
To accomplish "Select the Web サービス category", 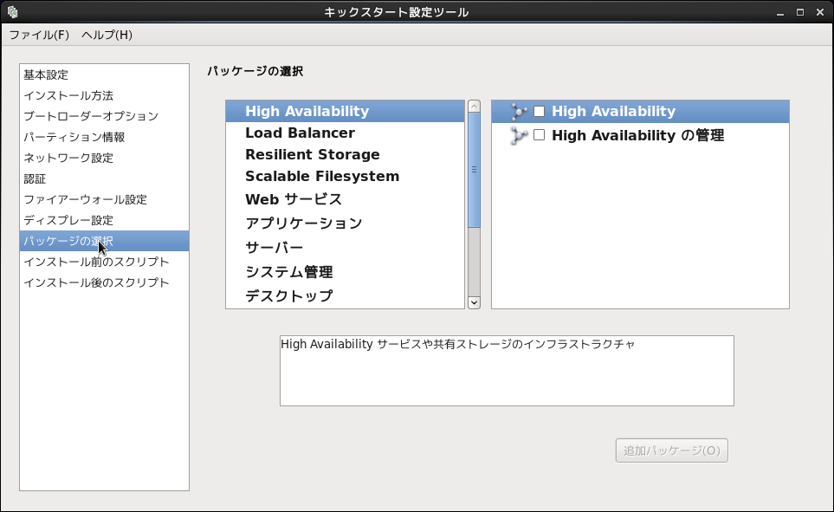I will 293,199.
